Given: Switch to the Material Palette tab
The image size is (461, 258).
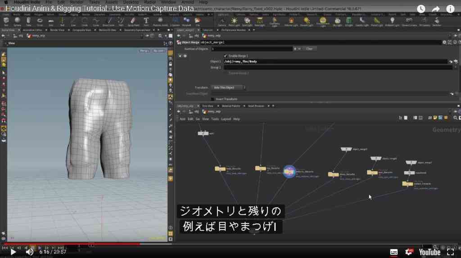Looking at the screenshot, I should pos(231,106).
